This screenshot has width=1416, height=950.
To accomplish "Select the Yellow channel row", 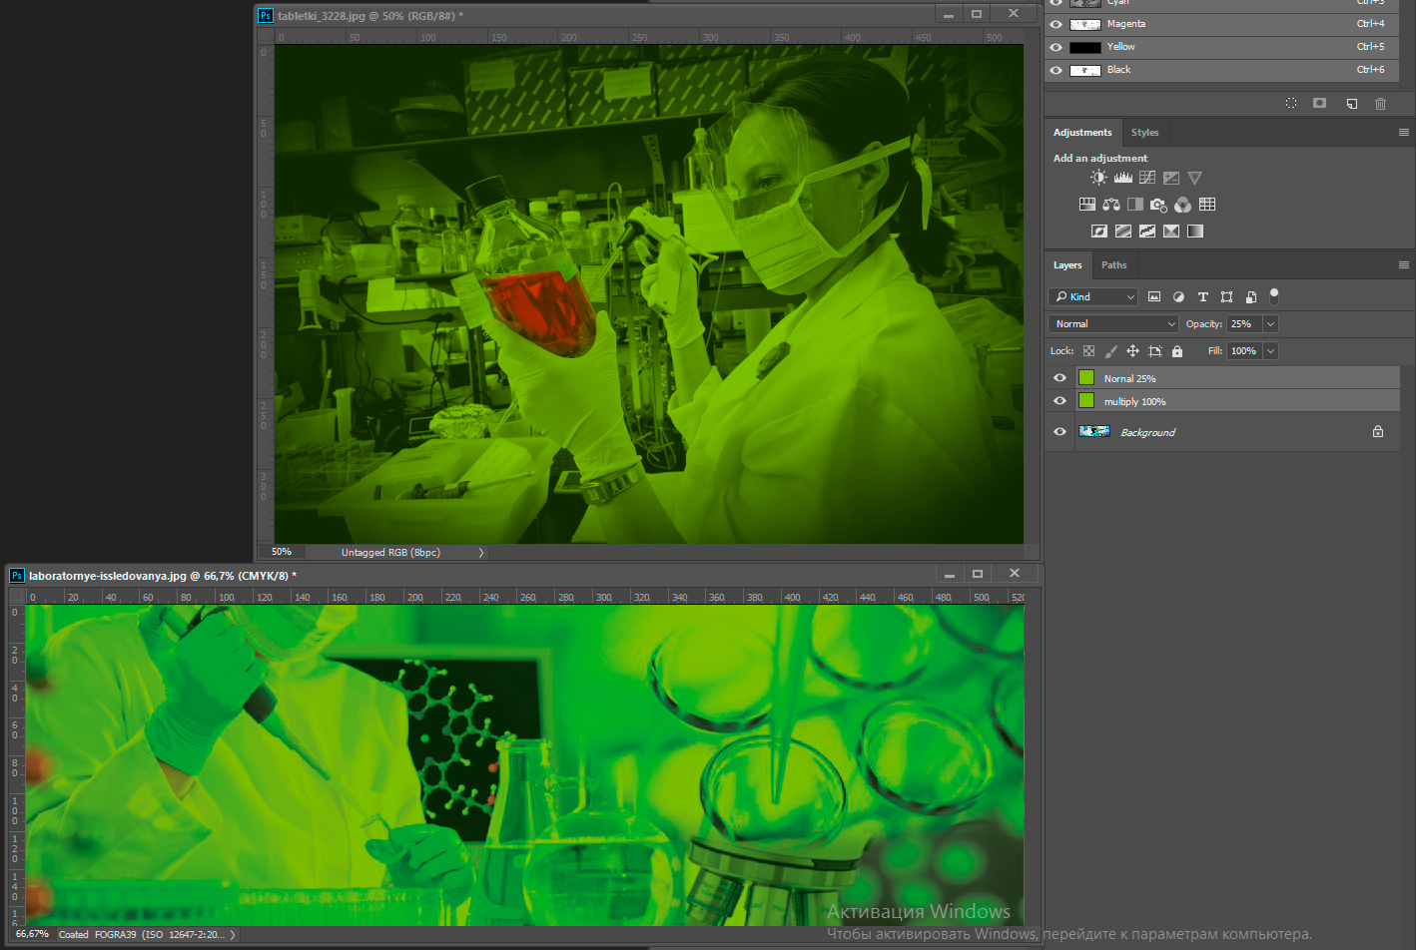I will click(1221, 47).
